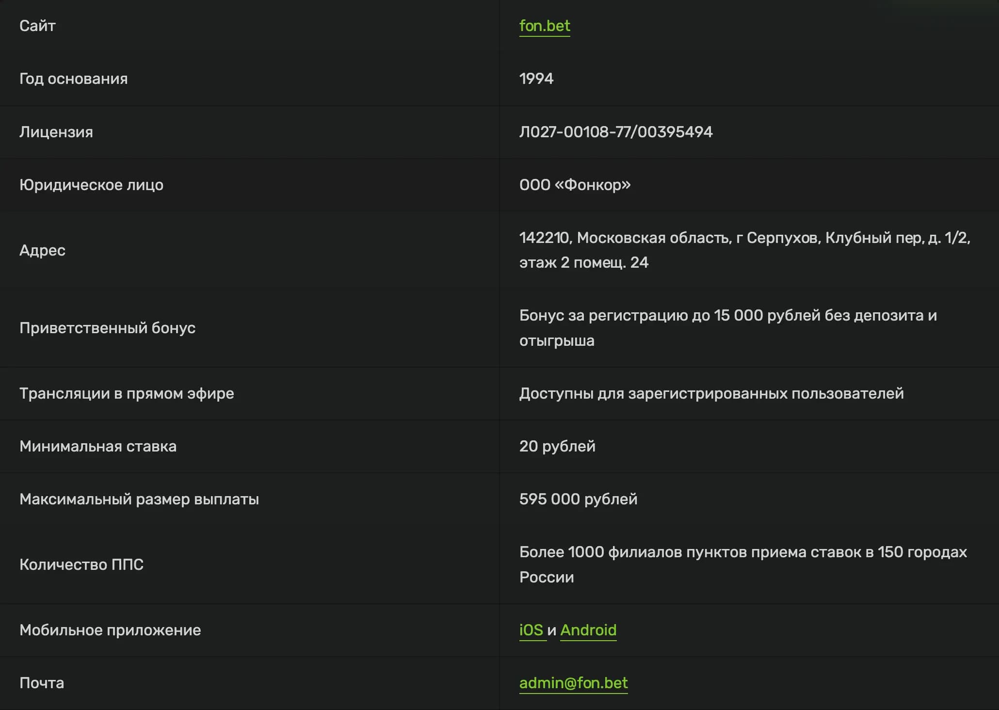Click the 'Мобильное приложение' row label
Screen dimensions: 999x710
click(x=110, y=630)
